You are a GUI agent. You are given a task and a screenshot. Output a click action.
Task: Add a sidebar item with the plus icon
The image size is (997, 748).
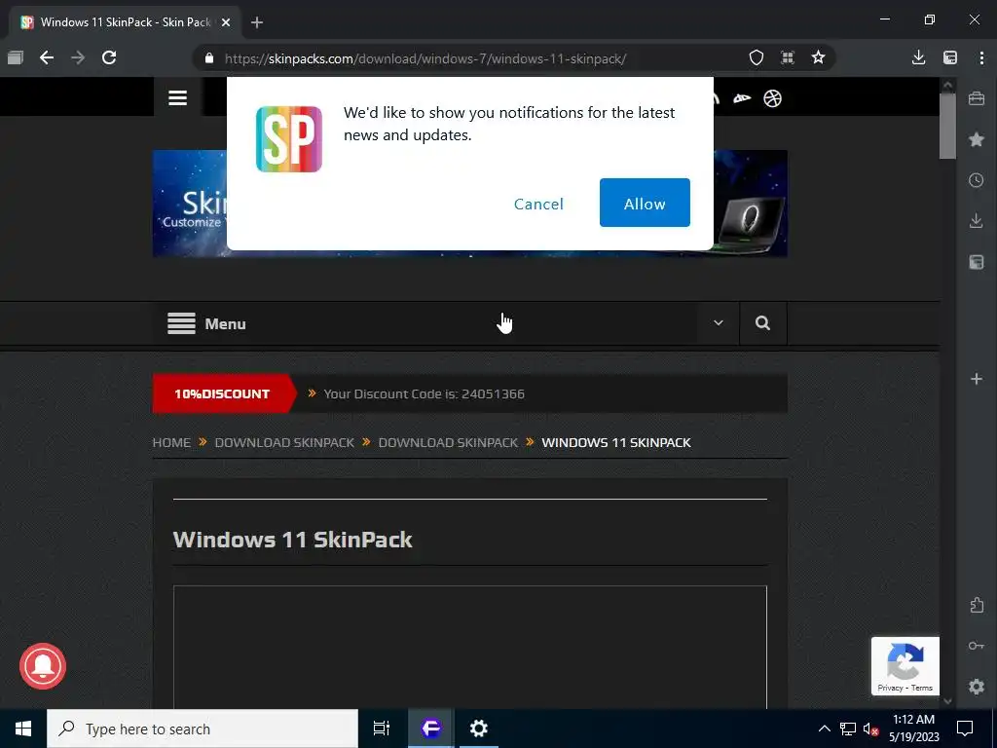tap(977, 379)
